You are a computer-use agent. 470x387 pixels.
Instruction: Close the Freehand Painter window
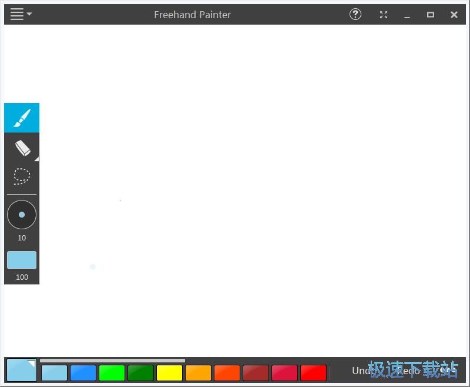pyautogui.click(x=454, y=15)
